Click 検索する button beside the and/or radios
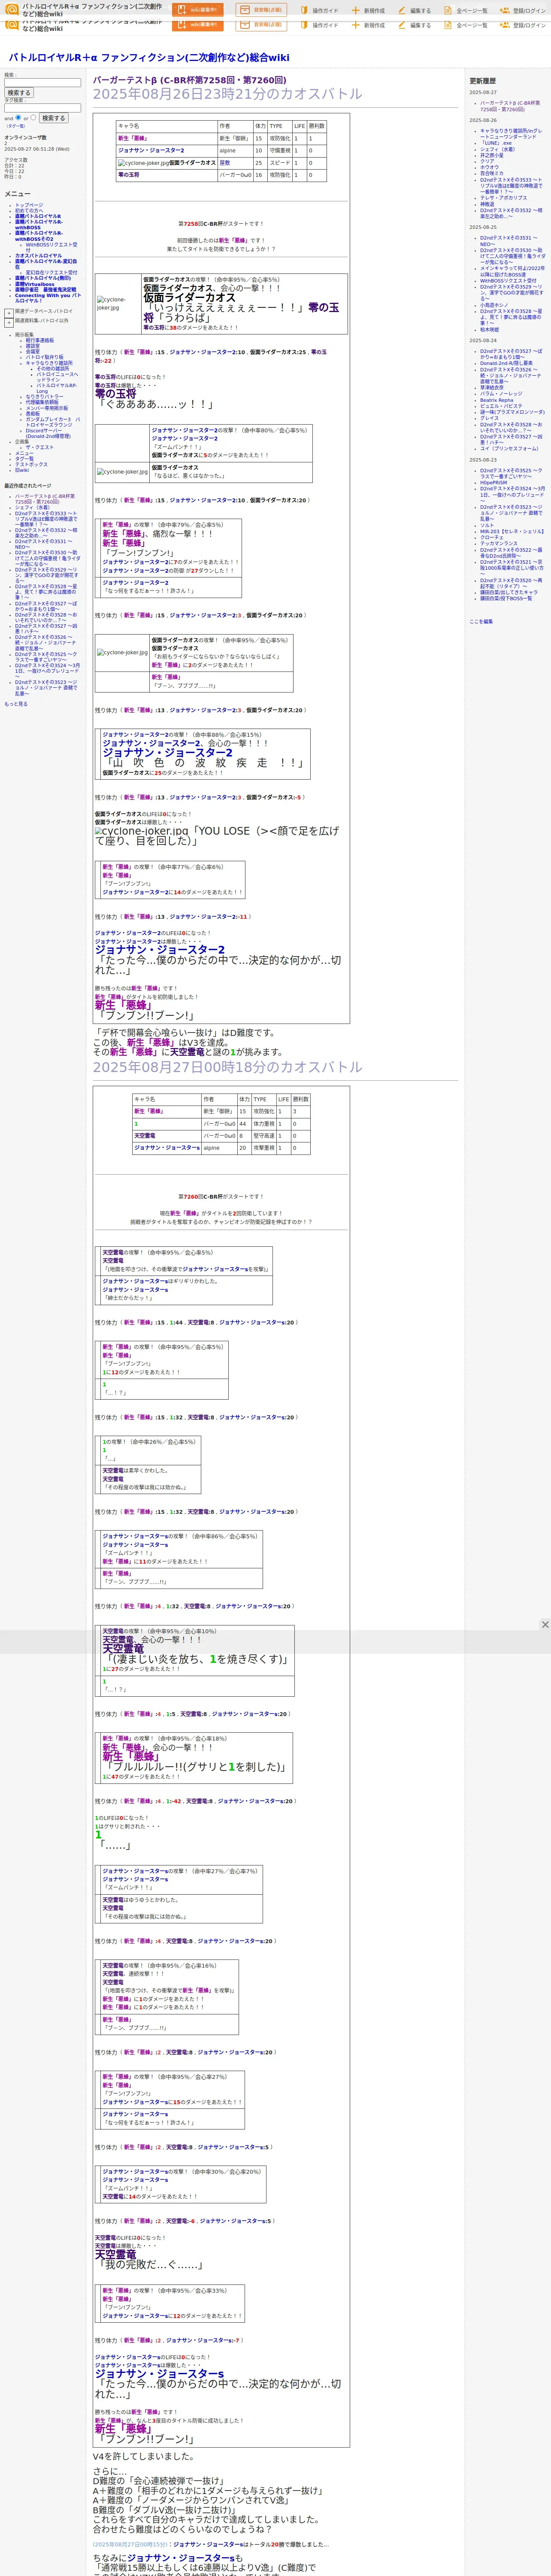This screenshot has width=551, height=2576. pos(53,118)
